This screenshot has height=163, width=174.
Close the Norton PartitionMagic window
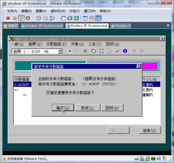coord(162,39)
